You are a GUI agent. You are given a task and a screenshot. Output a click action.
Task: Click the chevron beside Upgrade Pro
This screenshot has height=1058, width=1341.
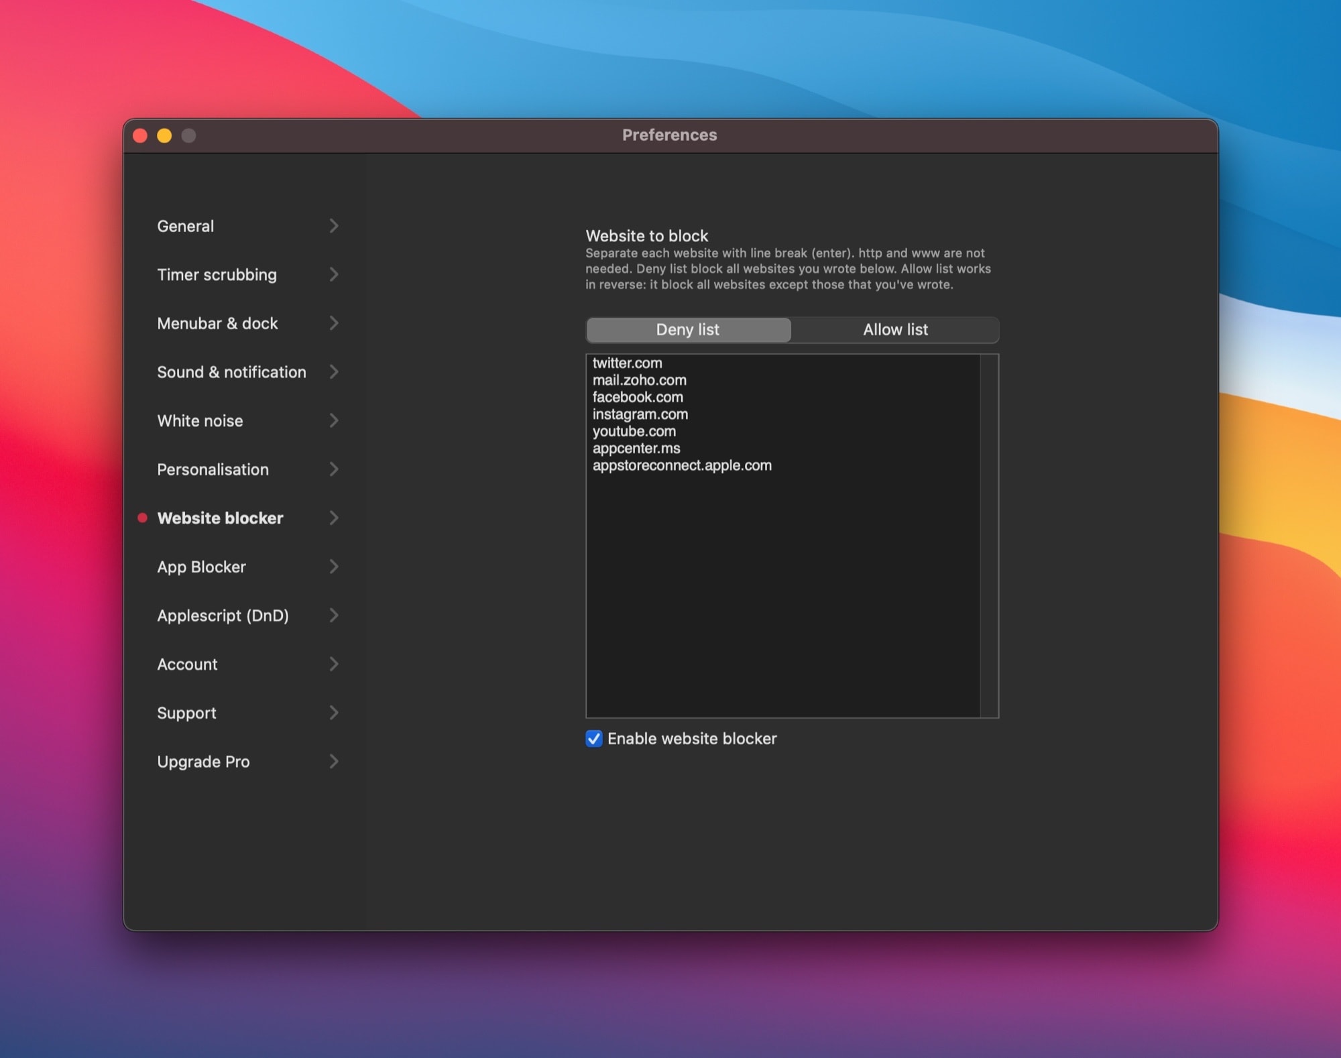click(333, 761)
